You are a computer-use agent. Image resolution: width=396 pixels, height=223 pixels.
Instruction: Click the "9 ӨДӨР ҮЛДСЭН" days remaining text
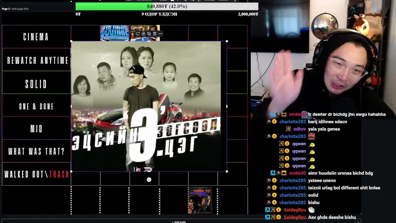click(x=159, y=14)
